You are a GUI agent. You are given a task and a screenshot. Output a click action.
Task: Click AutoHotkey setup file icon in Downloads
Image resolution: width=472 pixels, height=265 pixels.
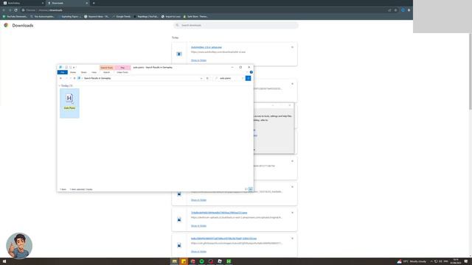coord(179,54)
